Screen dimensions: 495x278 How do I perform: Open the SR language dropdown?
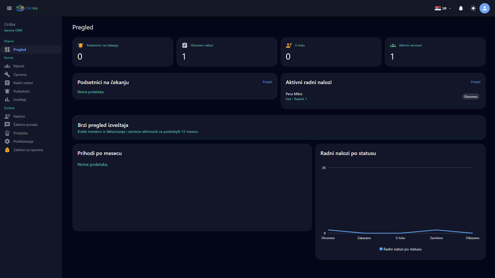(443, 8)
